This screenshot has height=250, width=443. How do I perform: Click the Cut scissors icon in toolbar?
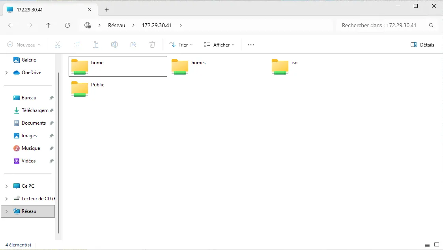pyautogui.click(x=58, y=45)
